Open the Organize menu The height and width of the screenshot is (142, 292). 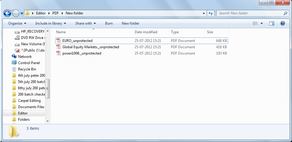pos(17,23)
